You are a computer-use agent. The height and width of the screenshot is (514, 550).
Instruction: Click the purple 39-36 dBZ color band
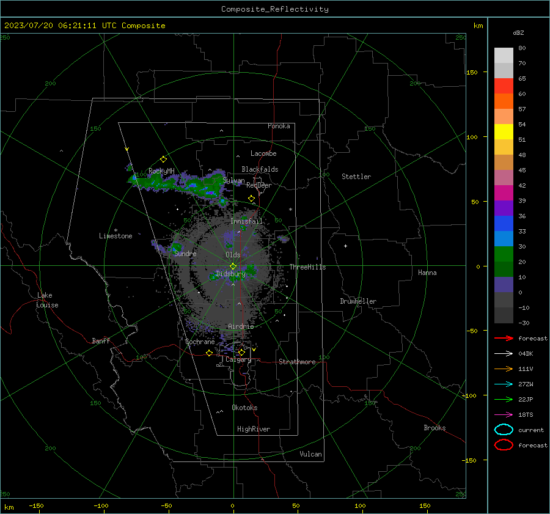click(504, 208)
